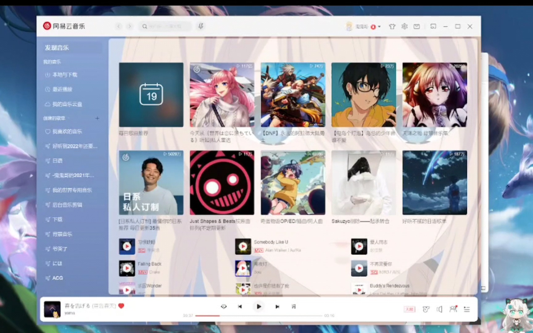Mute with the volume speaker icon
This screenshot has width=533, height=333.
440,309
